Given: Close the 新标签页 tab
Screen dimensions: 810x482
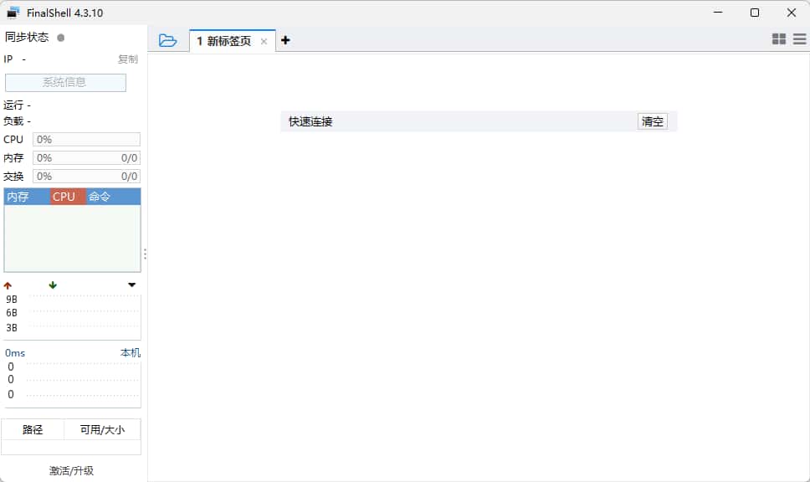Looking at the screenshot, I should point(264,41).
